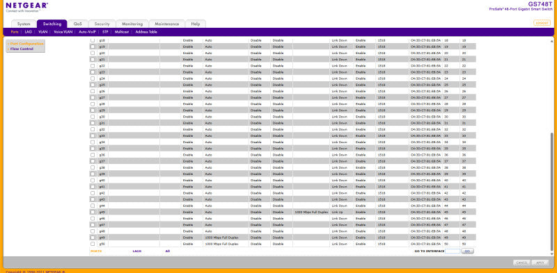Go to the Maintenance tab
Viewport: 557px width, 273px height.
click(x=167, y=24)
